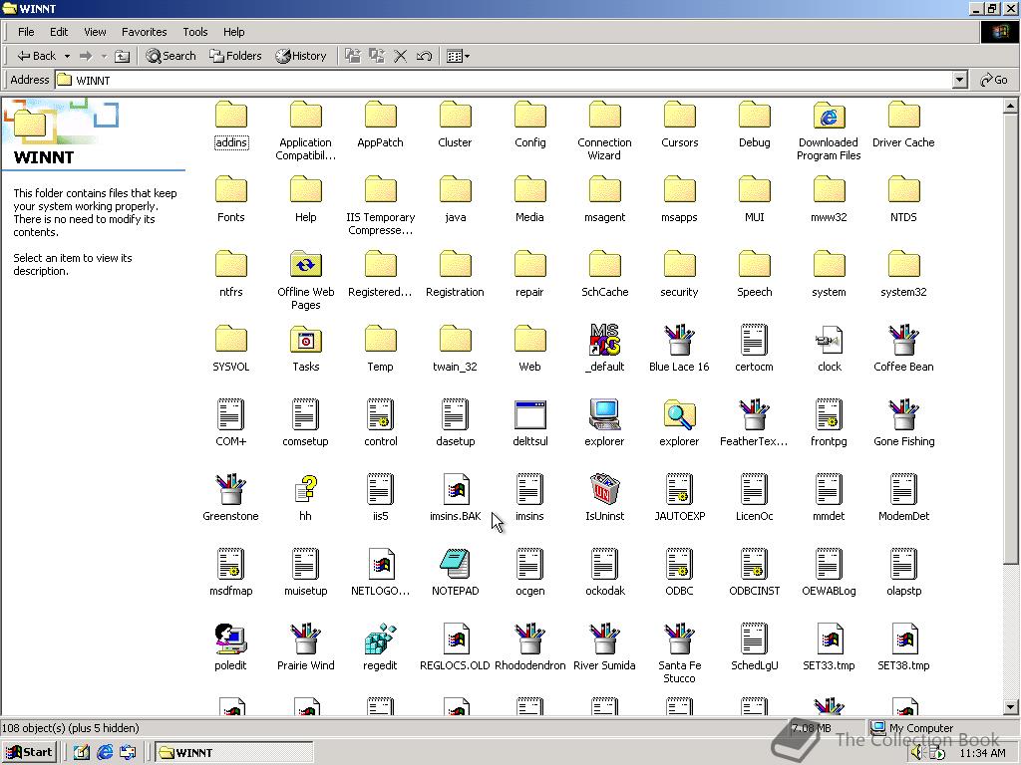The image size is (1021, 765).
Task: Select the Fonts folder
Action: coord(230,190)
